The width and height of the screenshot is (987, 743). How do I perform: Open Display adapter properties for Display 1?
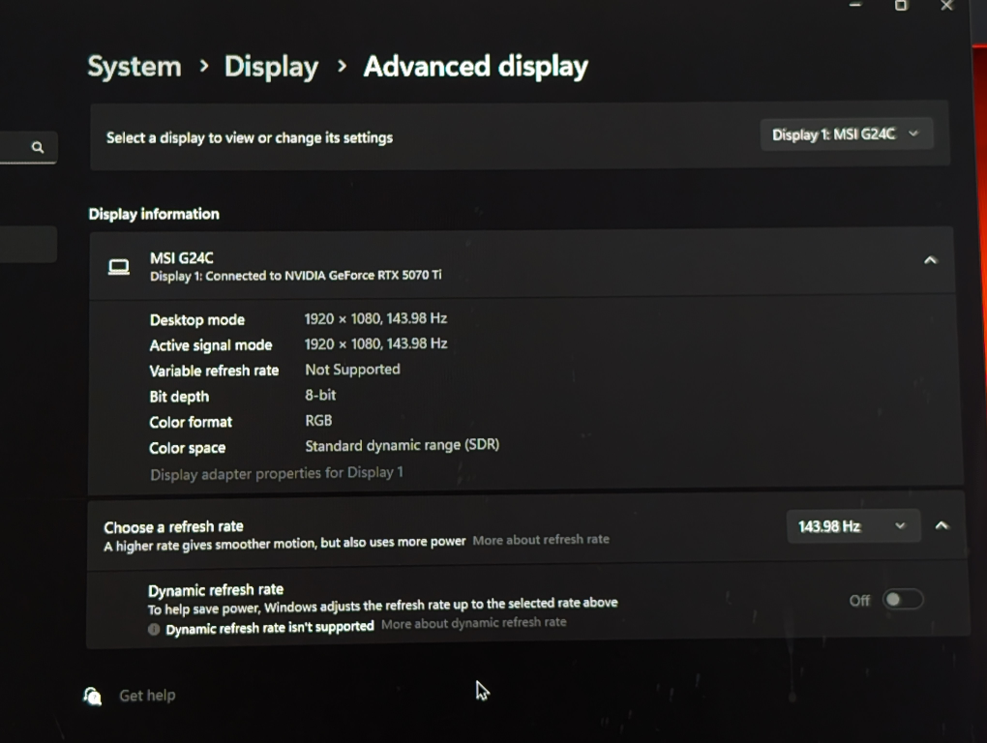click(277, 473)
